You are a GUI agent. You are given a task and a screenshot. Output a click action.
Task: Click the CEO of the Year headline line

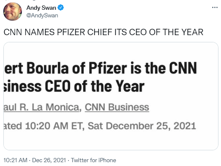click(74, 86)
